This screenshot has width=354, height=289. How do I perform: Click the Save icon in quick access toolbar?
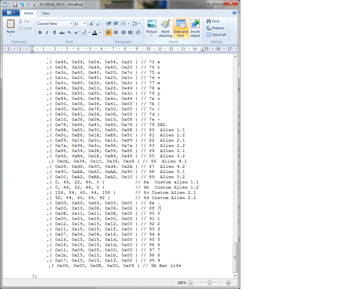15,5
